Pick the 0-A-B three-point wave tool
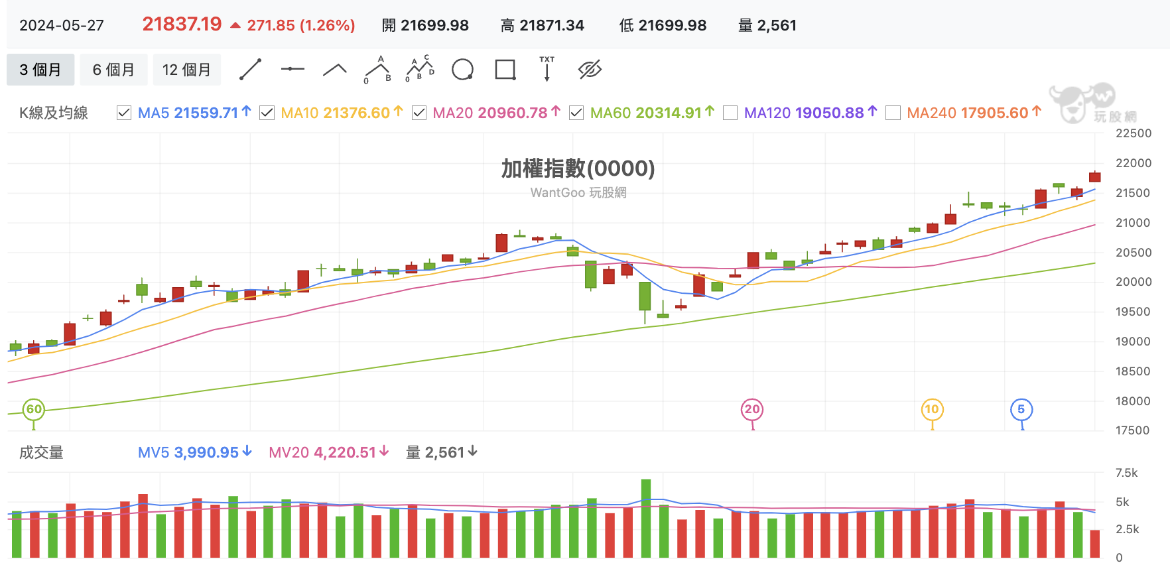Screen dimensions: 1170x569 378,70
